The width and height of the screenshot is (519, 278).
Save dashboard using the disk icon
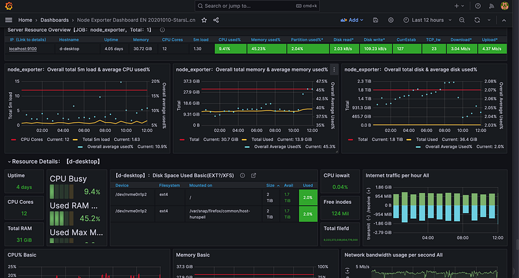pyautogui.click(x=376, y=20)
